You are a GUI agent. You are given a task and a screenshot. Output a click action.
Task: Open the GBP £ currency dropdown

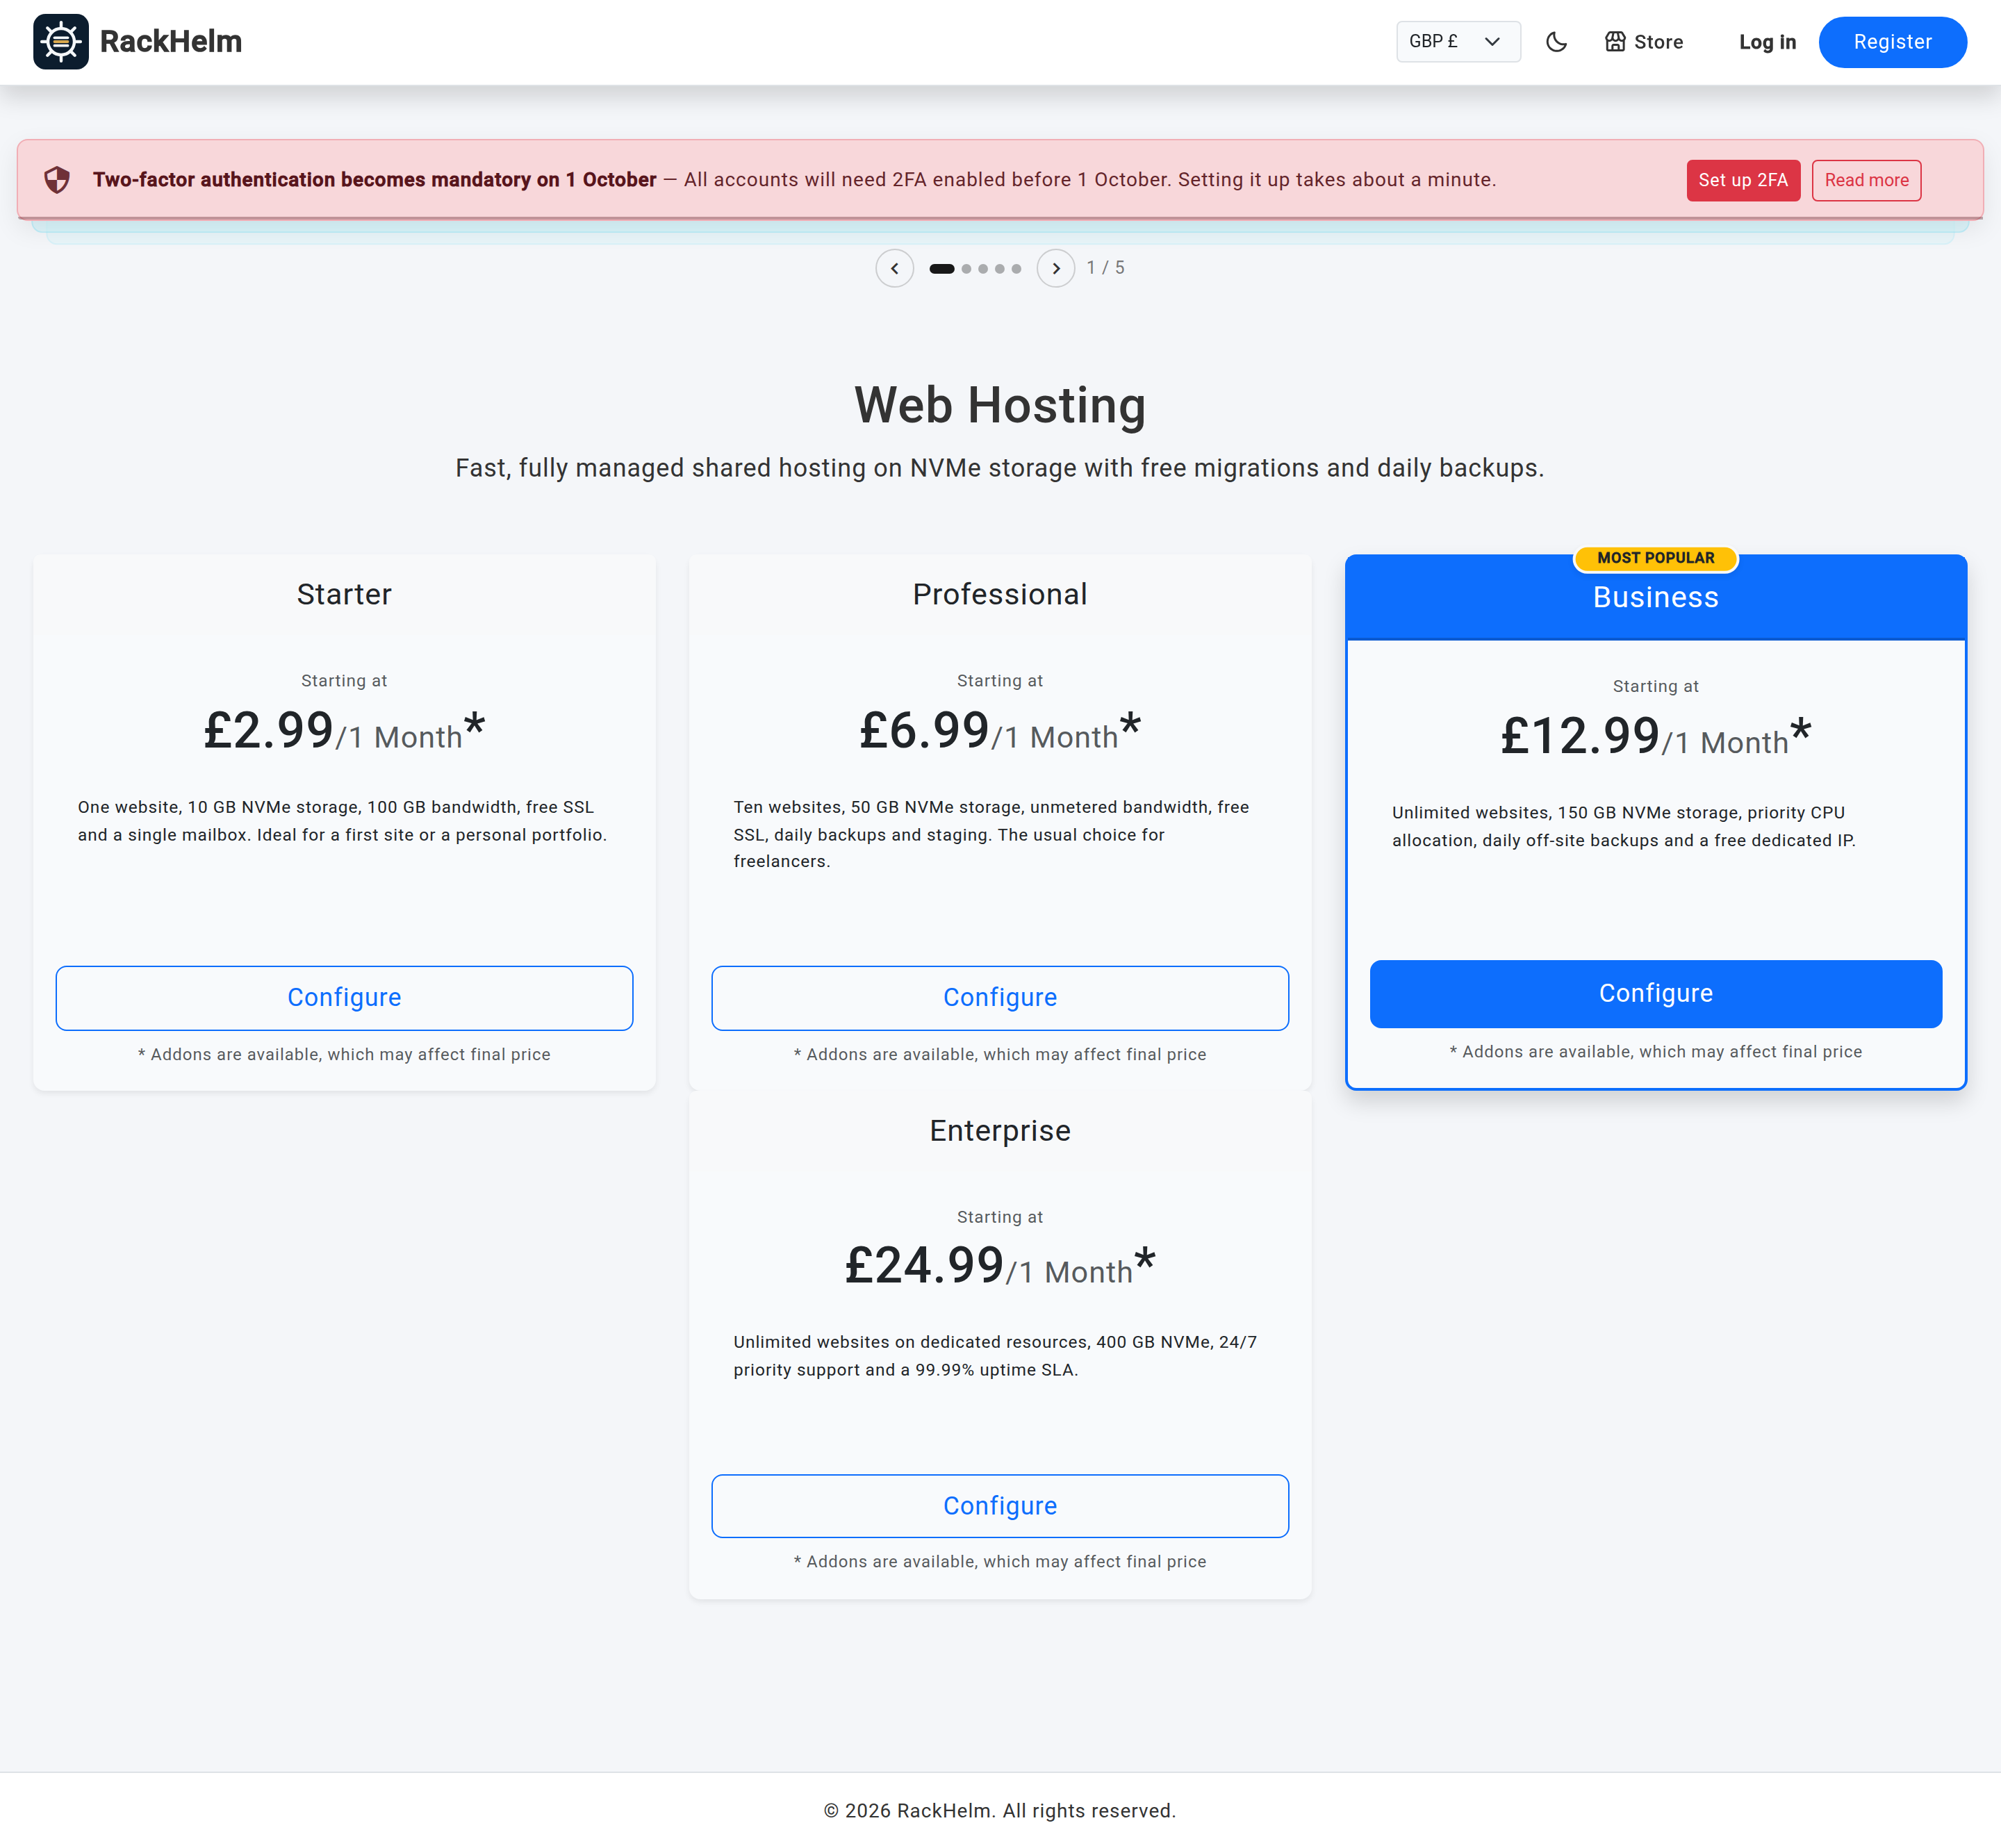pyautogui.click(x=1458, y=42)
